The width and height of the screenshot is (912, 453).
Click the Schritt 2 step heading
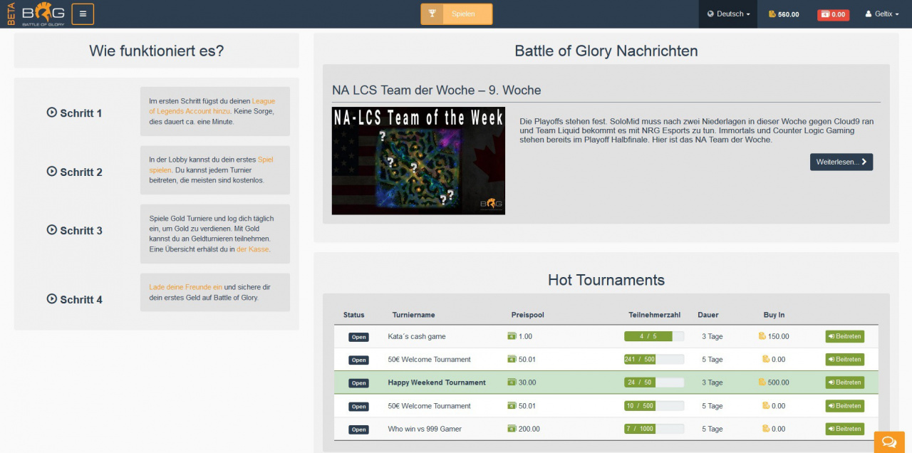(74, 172)
